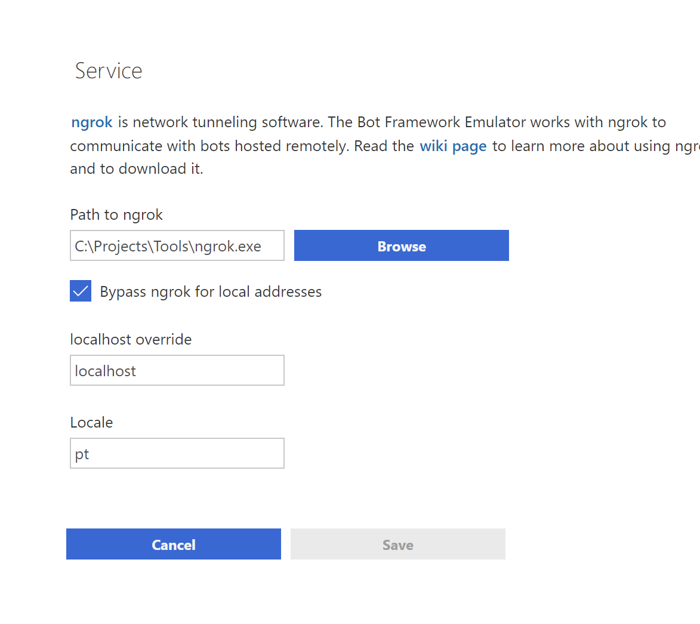
Task: Click the disabled Save button
Action: pos(397,544)
